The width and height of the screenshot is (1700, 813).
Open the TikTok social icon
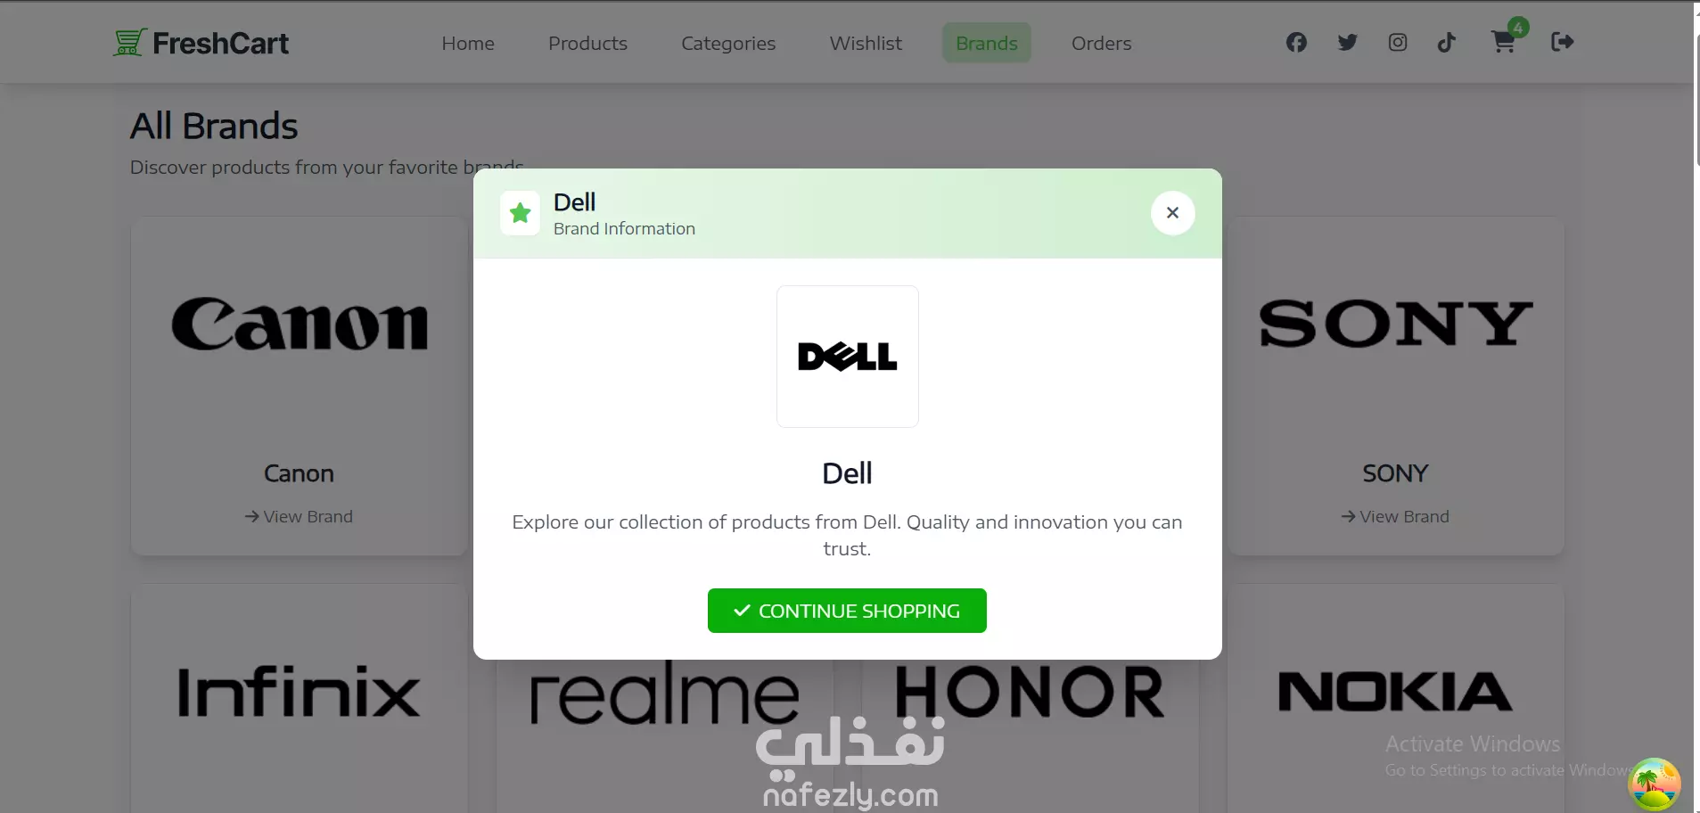(1447, 42)
